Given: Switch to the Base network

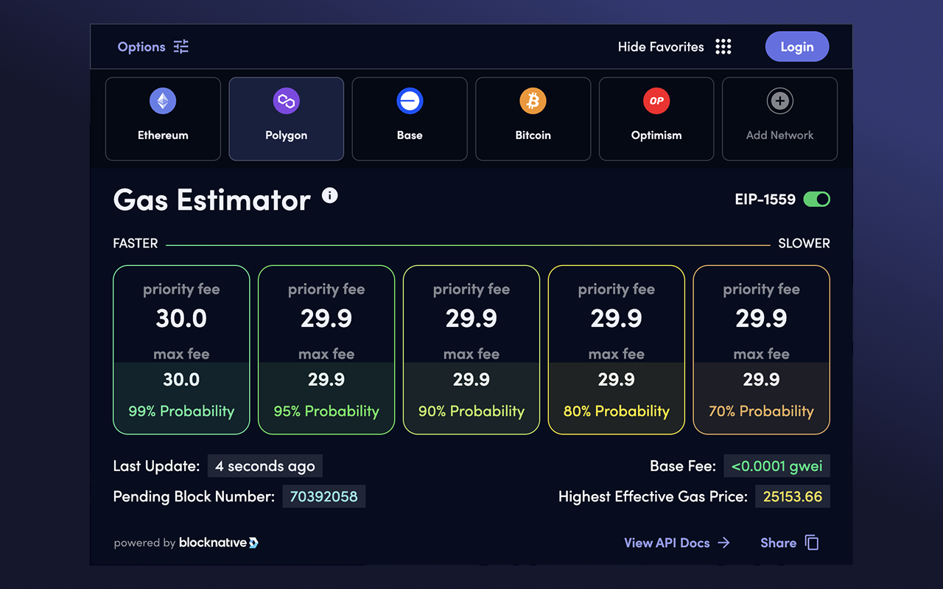Looking at the screenshot, I should coord(410,119).
